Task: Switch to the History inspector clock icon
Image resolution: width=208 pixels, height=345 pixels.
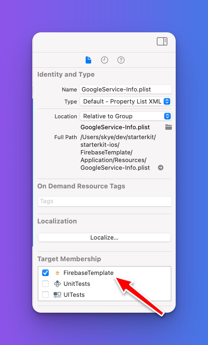Action: (105, 60)
